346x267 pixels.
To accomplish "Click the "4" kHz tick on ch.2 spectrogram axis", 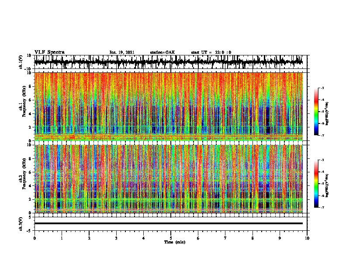I will (30, 186).
